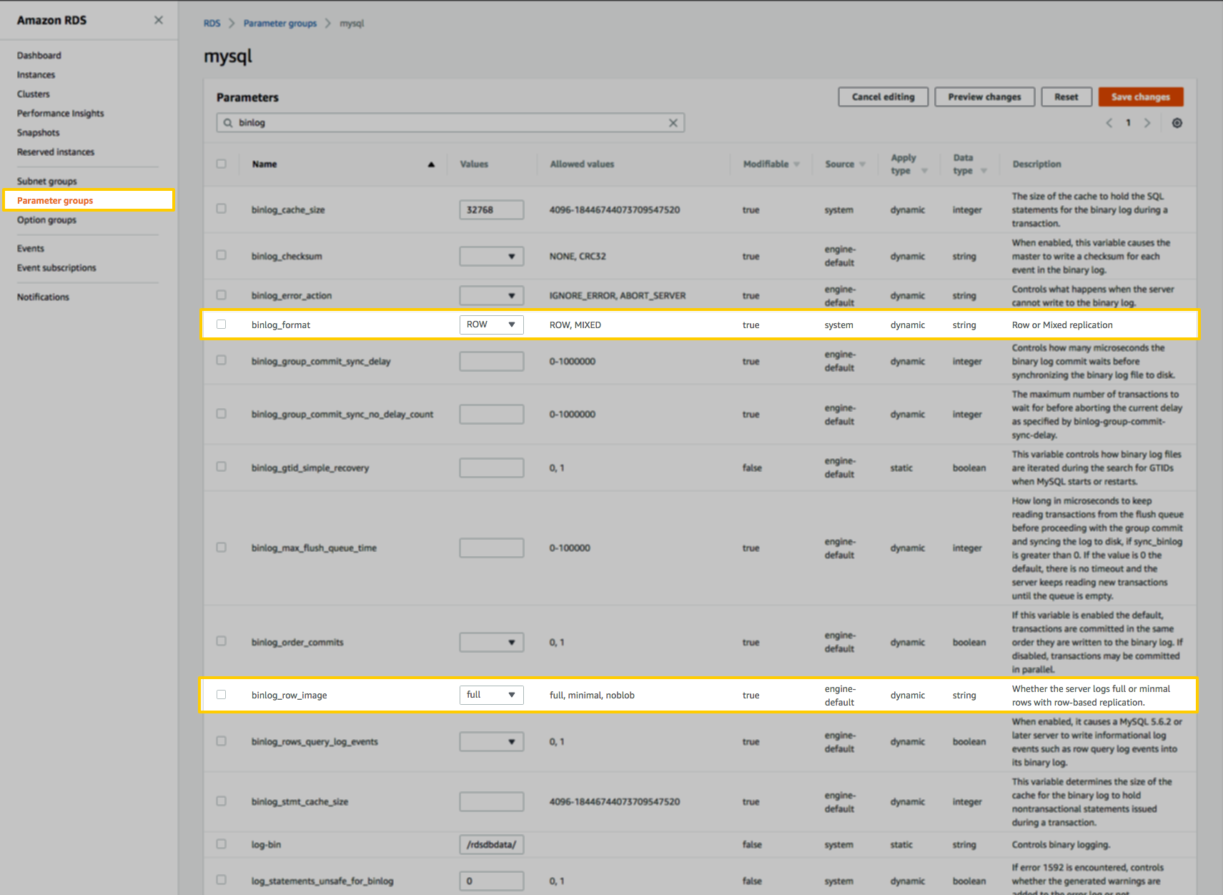Open the binlog_checksum value dropdown
The image size is (1223, 895).
point(491,256)
